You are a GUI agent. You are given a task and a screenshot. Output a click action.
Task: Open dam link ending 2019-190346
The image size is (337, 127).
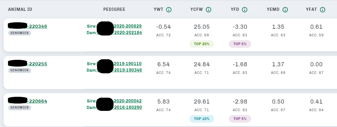[128, 70]
